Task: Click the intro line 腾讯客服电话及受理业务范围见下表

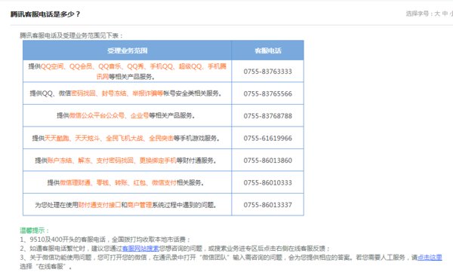Action: 72,35
